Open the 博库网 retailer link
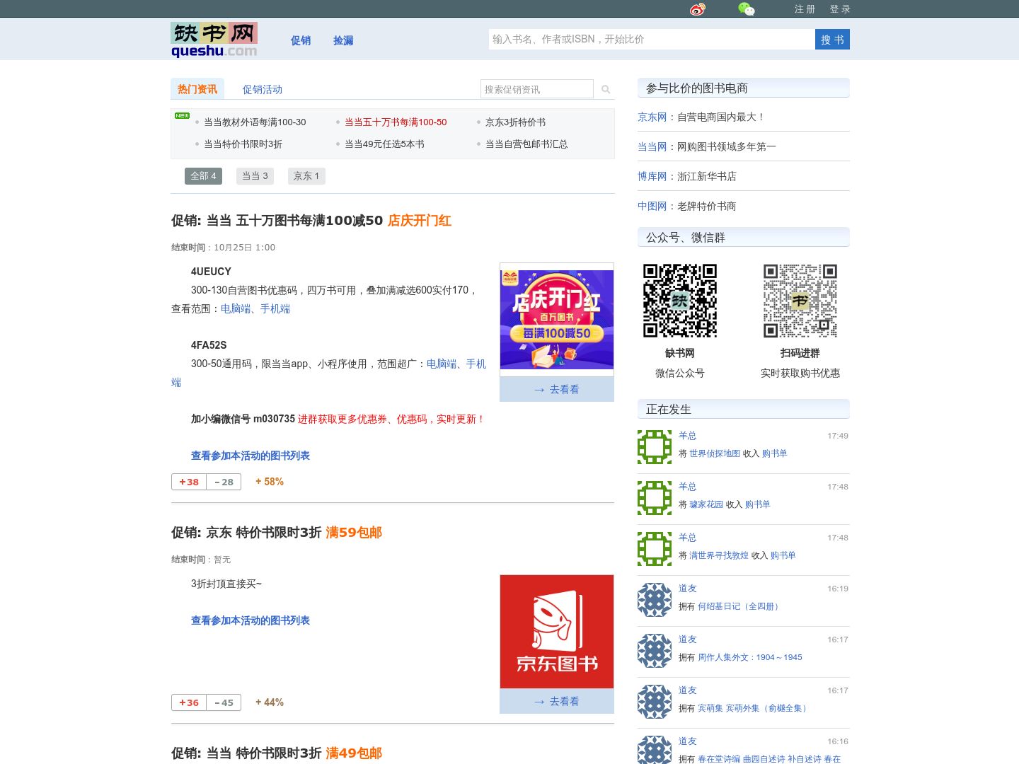1019x764 pixels. (x=652, y=177)
